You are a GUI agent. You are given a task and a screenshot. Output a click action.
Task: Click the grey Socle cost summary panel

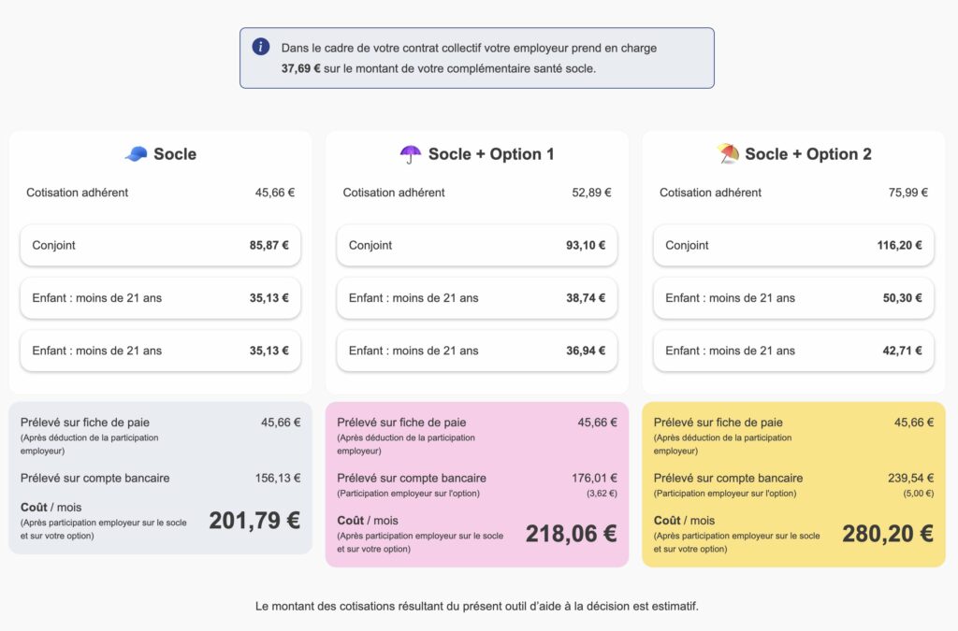[x=160, y=478]
